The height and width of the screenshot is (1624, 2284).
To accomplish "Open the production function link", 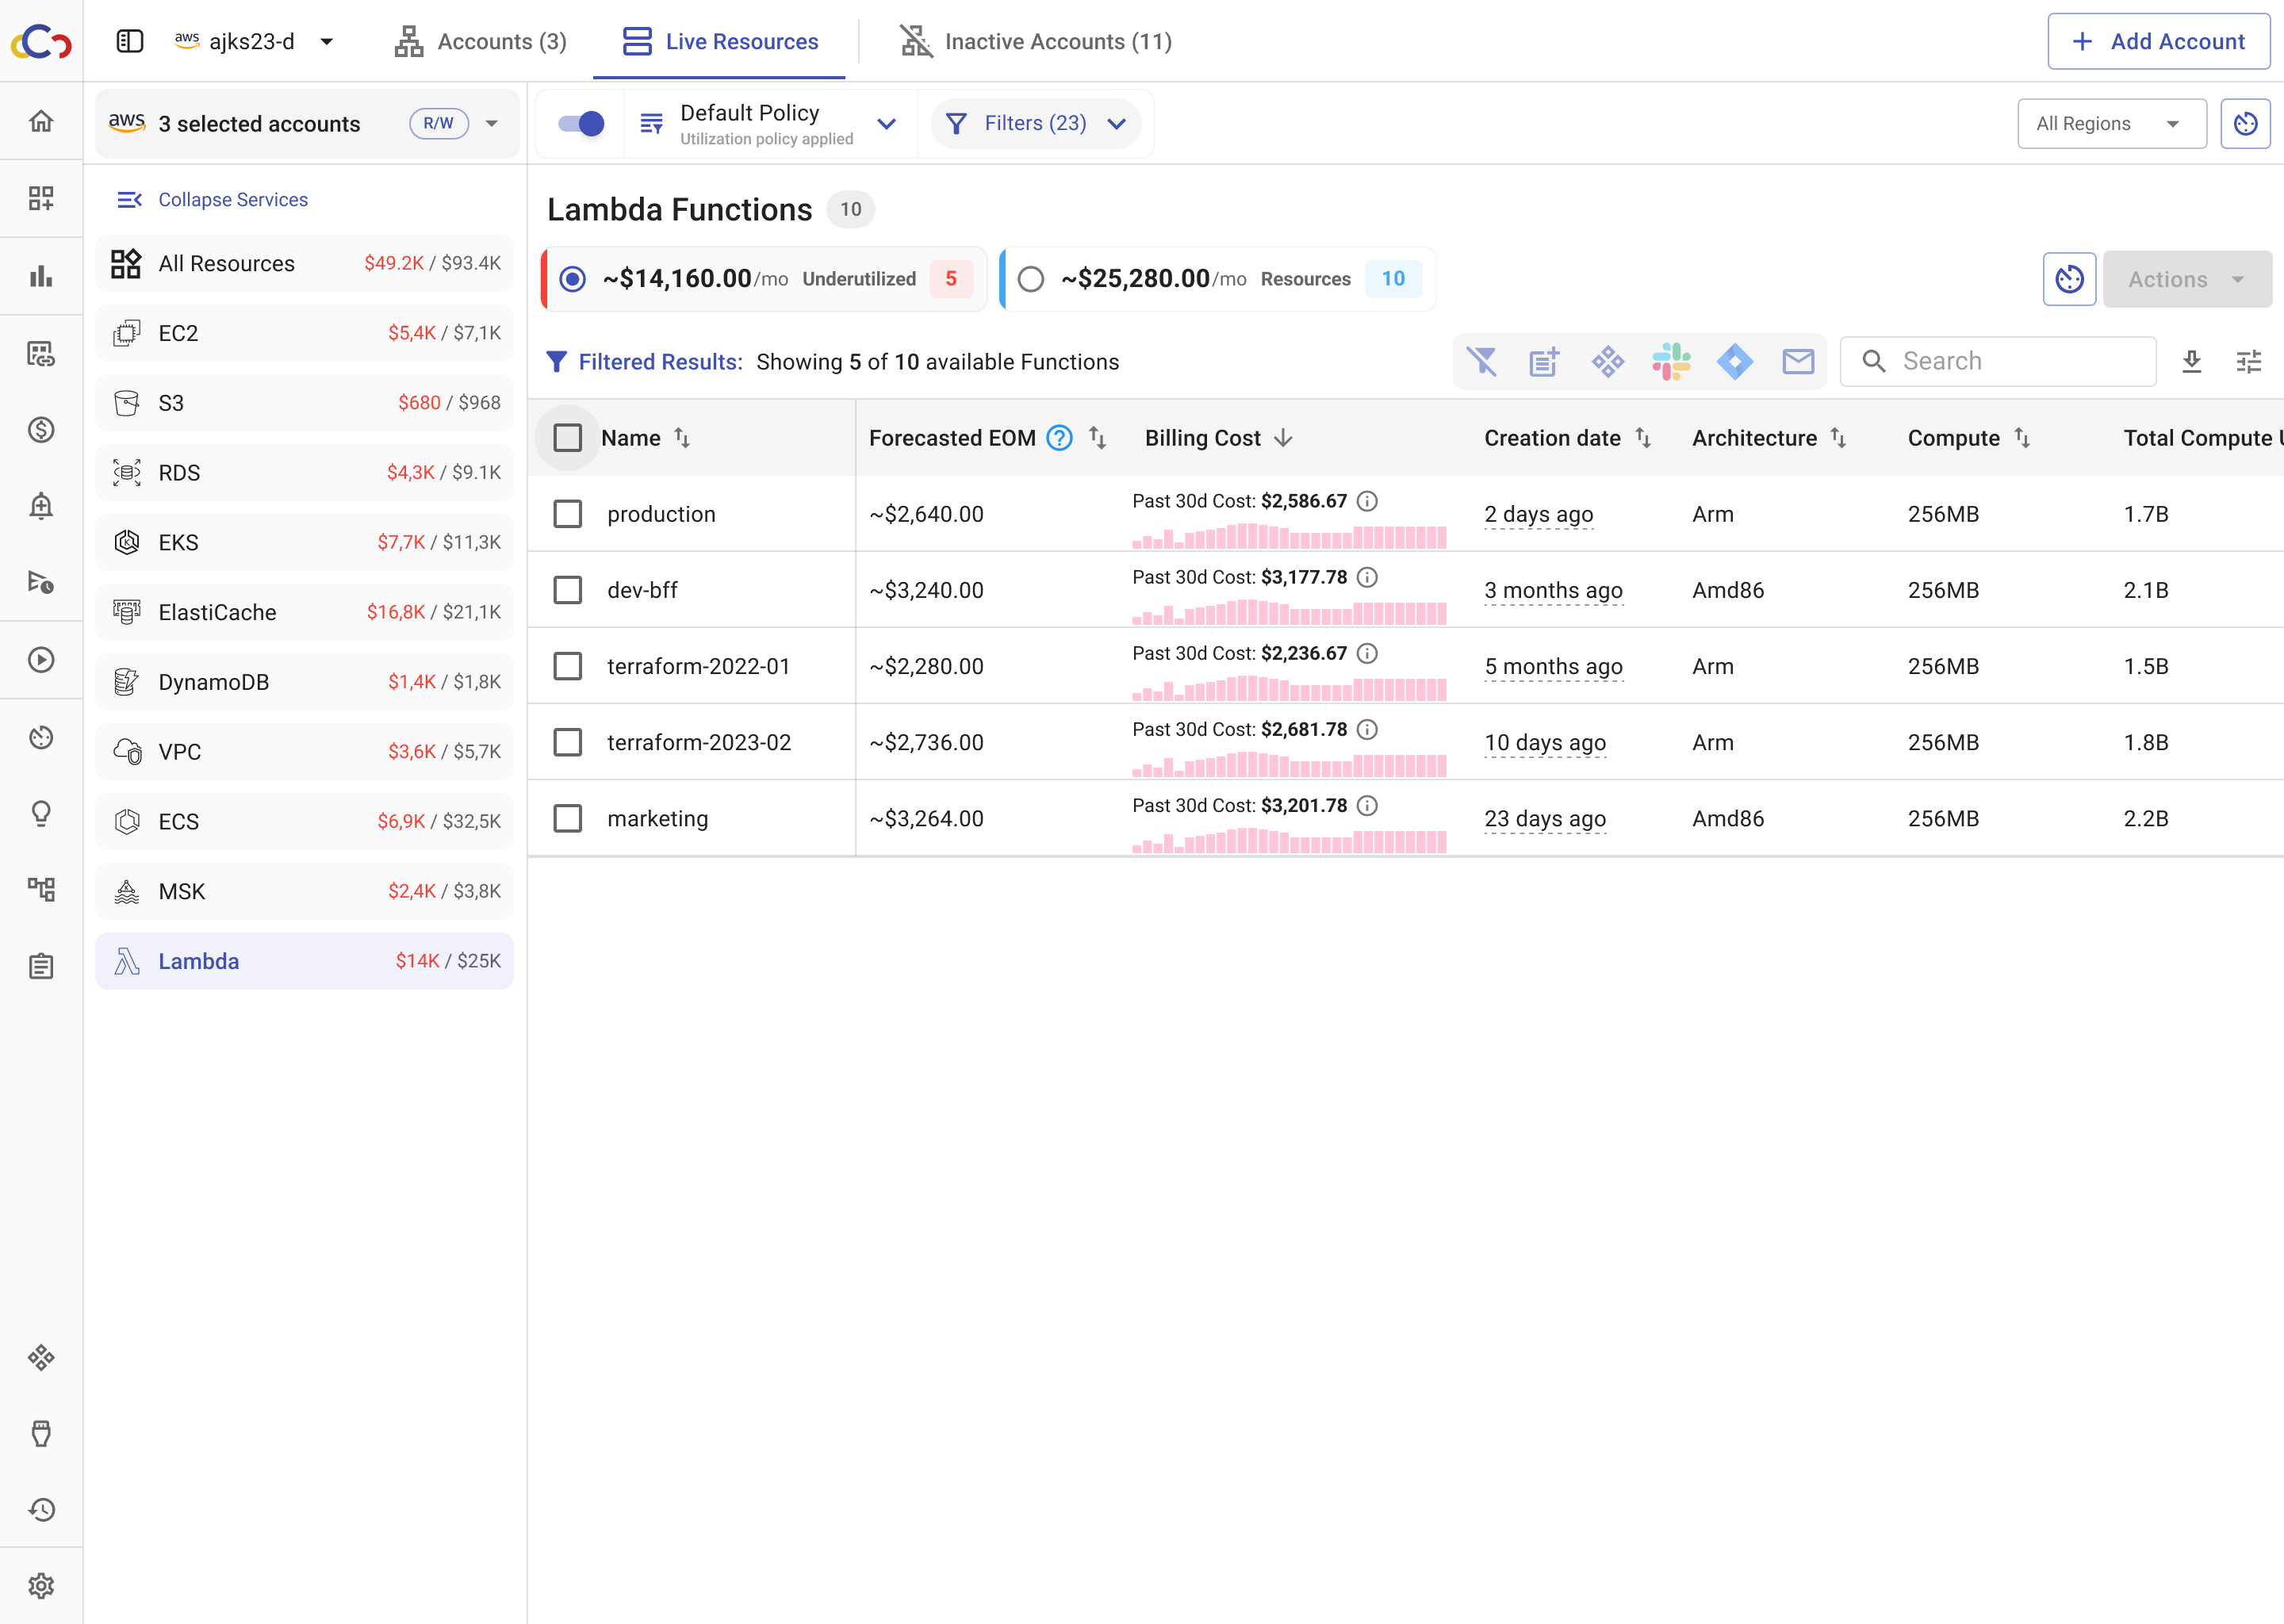I will click(x=661, y=514).
